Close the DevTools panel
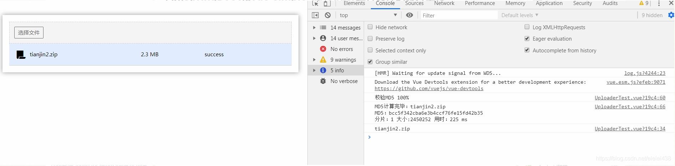 [x=671, y=3]
